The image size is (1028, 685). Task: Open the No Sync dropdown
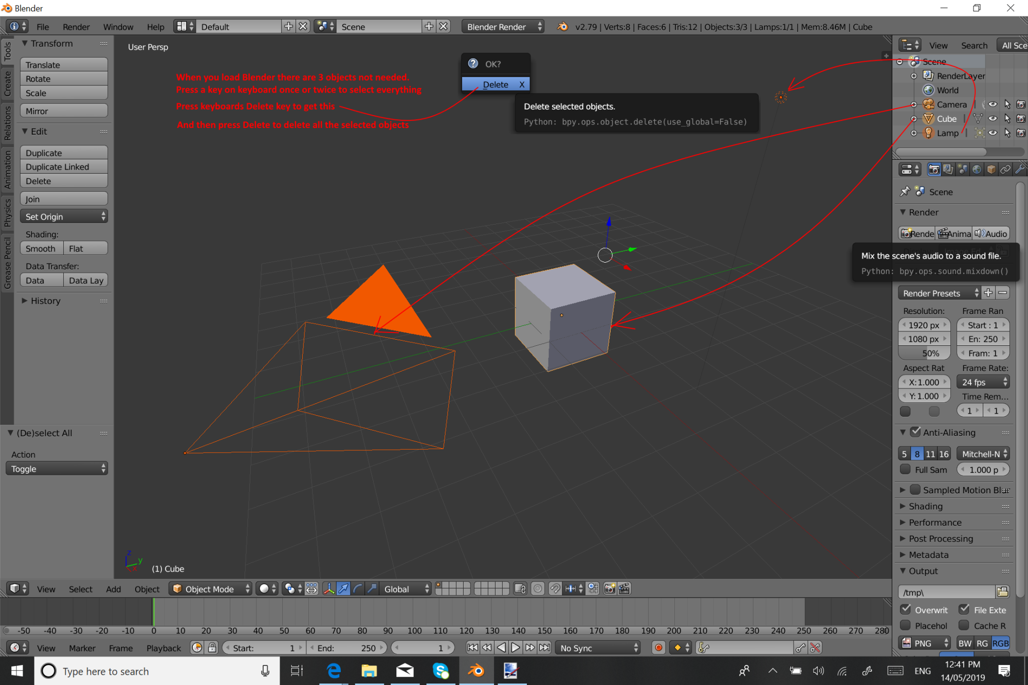[598, 648]
